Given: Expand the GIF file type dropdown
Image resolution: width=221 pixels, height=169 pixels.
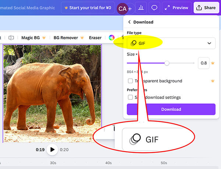Looking at the screenshot, I should coord(171,43).
